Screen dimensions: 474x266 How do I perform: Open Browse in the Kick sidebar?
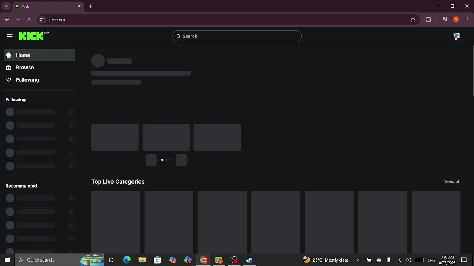coord(39,68)
